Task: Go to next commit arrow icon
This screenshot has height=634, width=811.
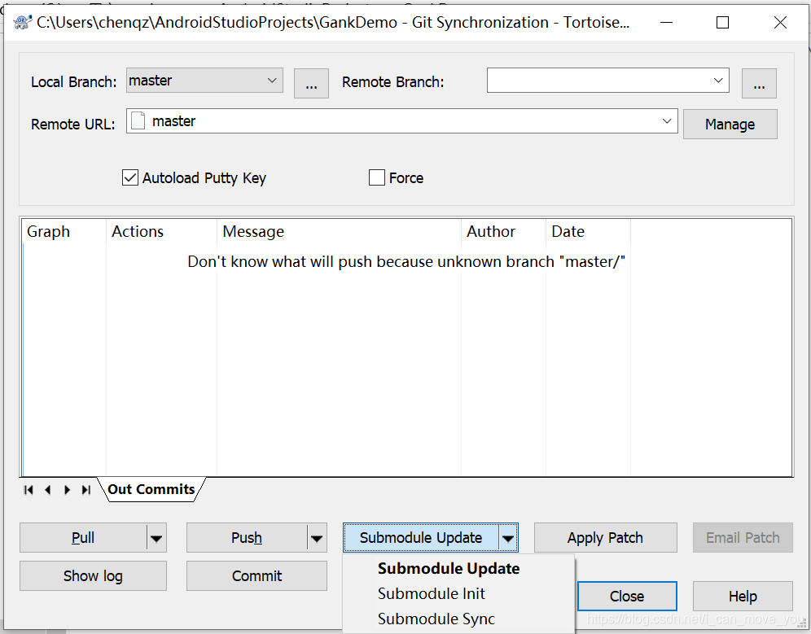Action: 67,489
